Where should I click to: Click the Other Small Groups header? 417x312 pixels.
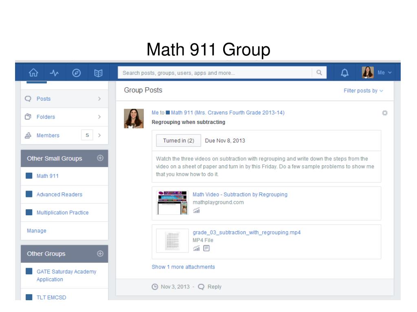pos(55,158)
